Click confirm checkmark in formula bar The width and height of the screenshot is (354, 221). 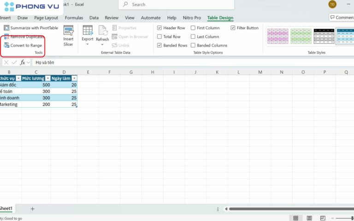(14, 63)
